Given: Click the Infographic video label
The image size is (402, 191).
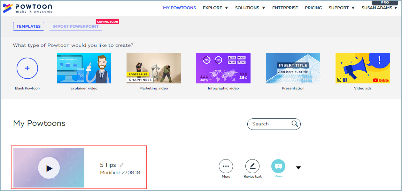Looking at the screenshot, I should (223, 88).
